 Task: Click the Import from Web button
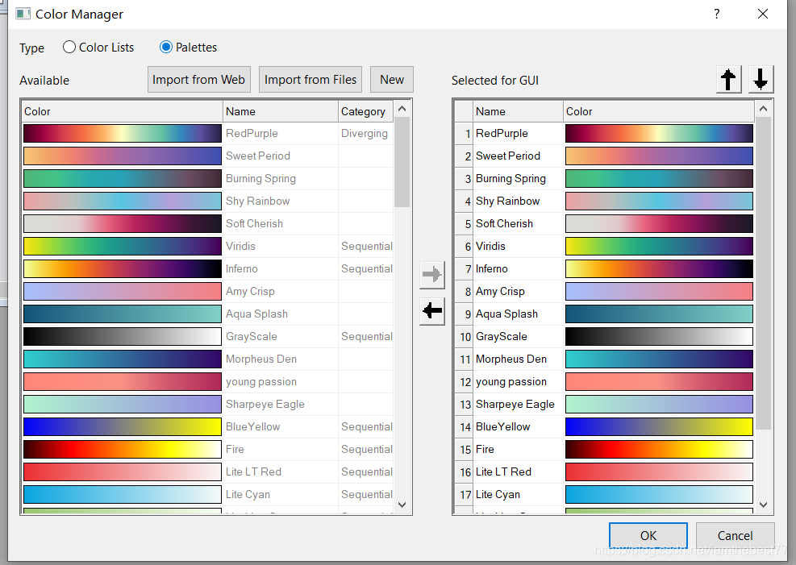click(x=199, y=80)
